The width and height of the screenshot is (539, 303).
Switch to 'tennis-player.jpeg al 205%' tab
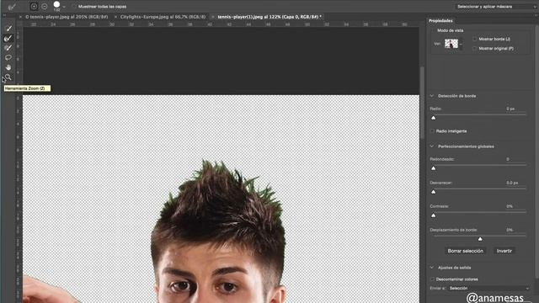tap(67, 17)
